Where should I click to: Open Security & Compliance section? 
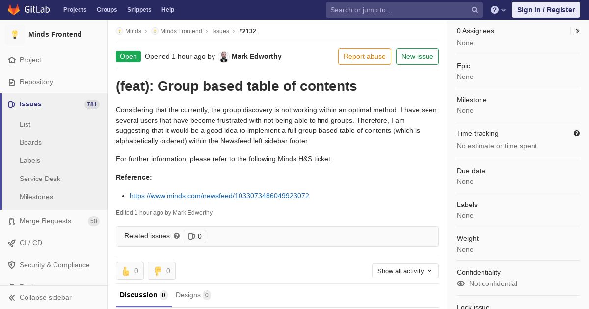click(x=54, y=265)
